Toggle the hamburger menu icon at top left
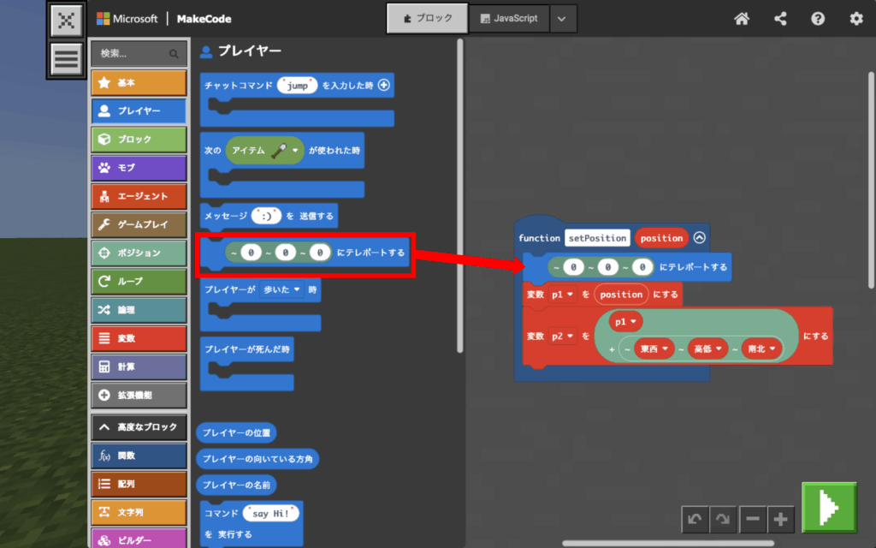The height and width of the screenshot is (548, 876). 66,60
